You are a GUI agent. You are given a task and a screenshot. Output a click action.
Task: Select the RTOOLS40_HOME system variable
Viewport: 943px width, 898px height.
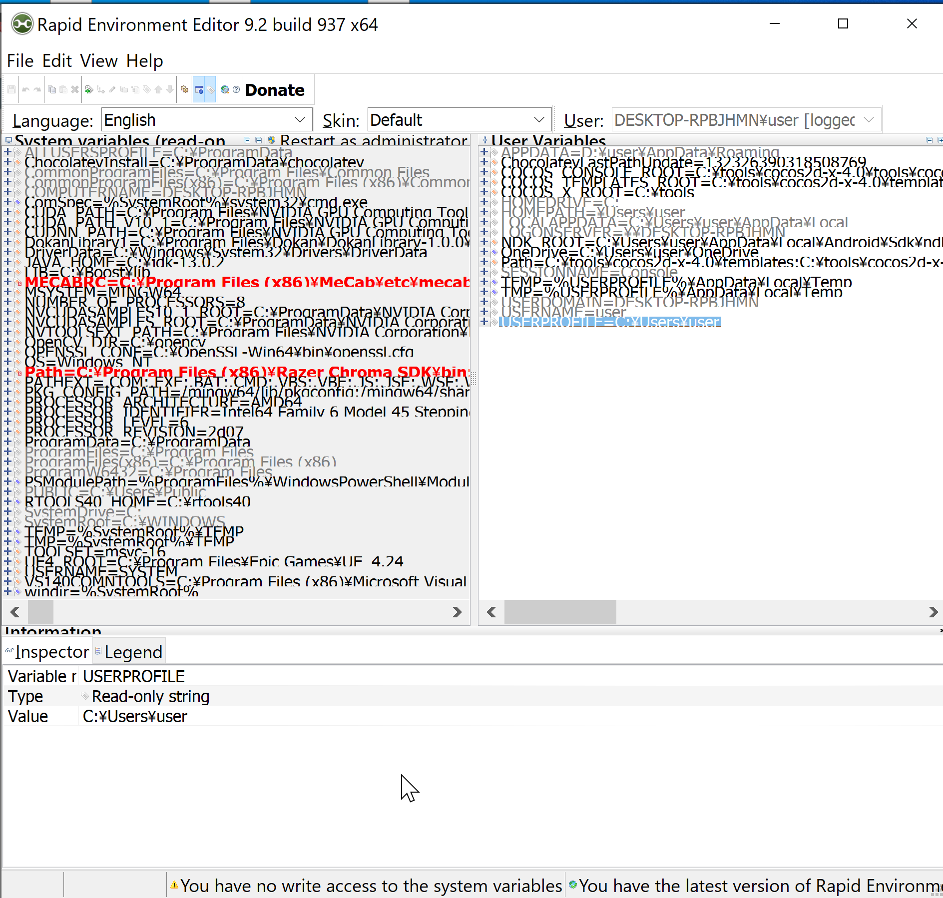coord(138,501)
